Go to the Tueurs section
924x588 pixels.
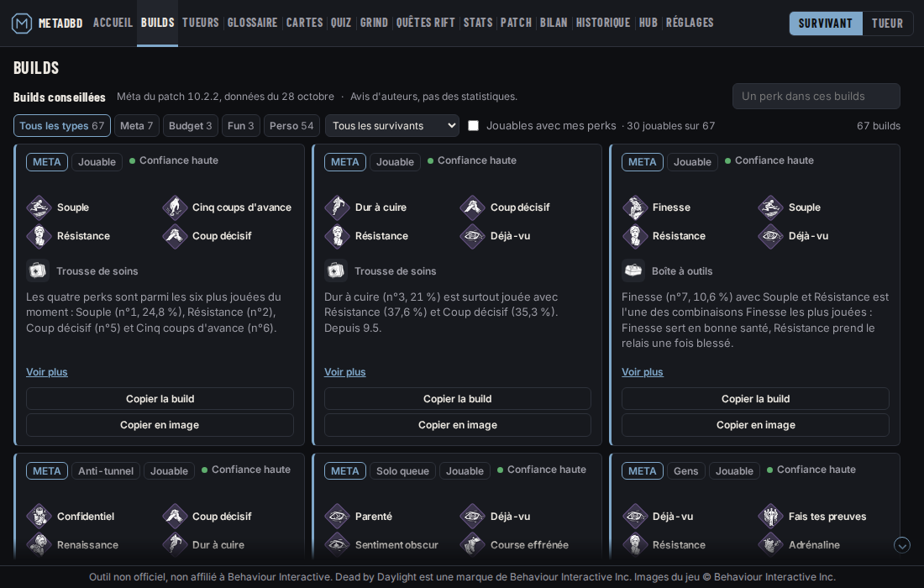click(201, 23)
